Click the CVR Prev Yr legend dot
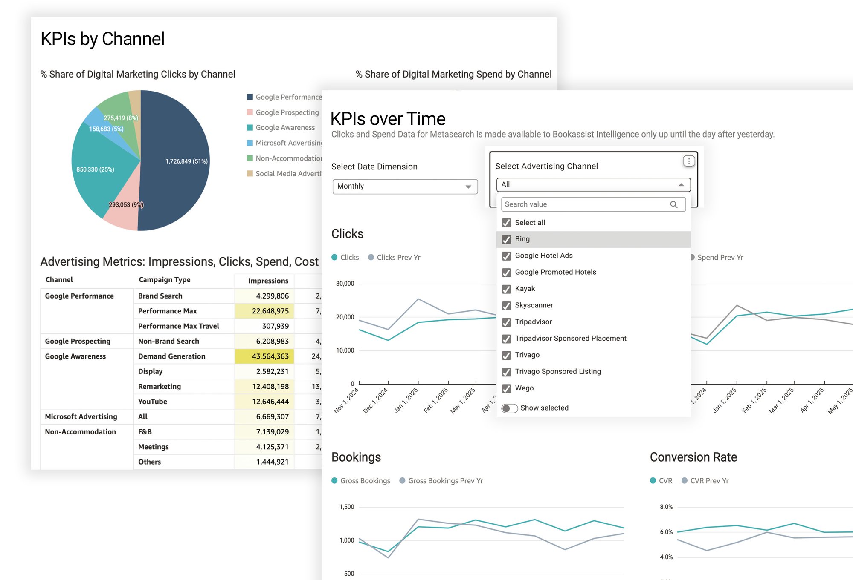The height and width of the screenshot is (580, 853). (x=685, y=480)
